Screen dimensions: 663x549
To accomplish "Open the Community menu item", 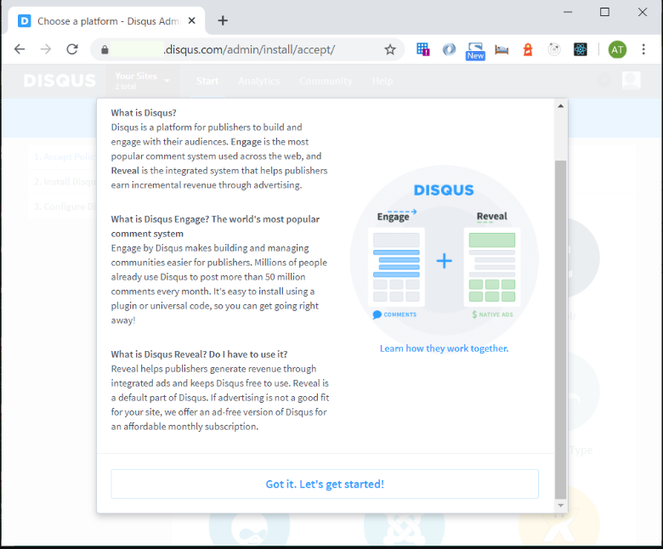I will coord(326,81).
